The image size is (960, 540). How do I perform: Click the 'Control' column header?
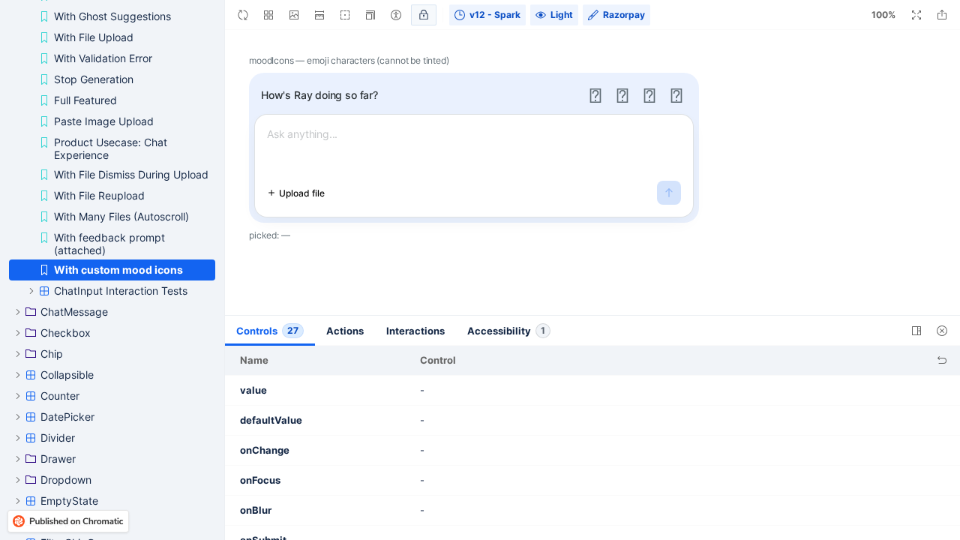pyautogui.click(x=438, y=360)
